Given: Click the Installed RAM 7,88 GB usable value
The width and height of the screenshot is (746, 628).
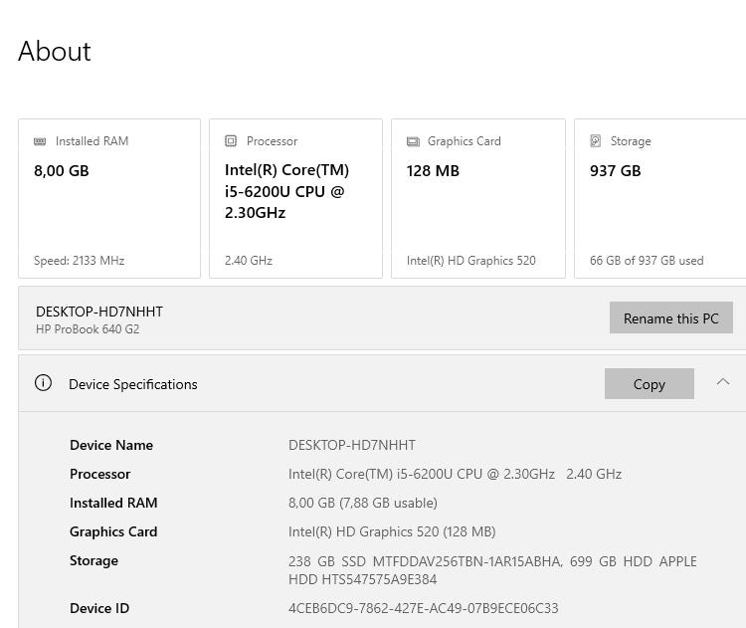Looking at the screenshot, I should [363, 503].
